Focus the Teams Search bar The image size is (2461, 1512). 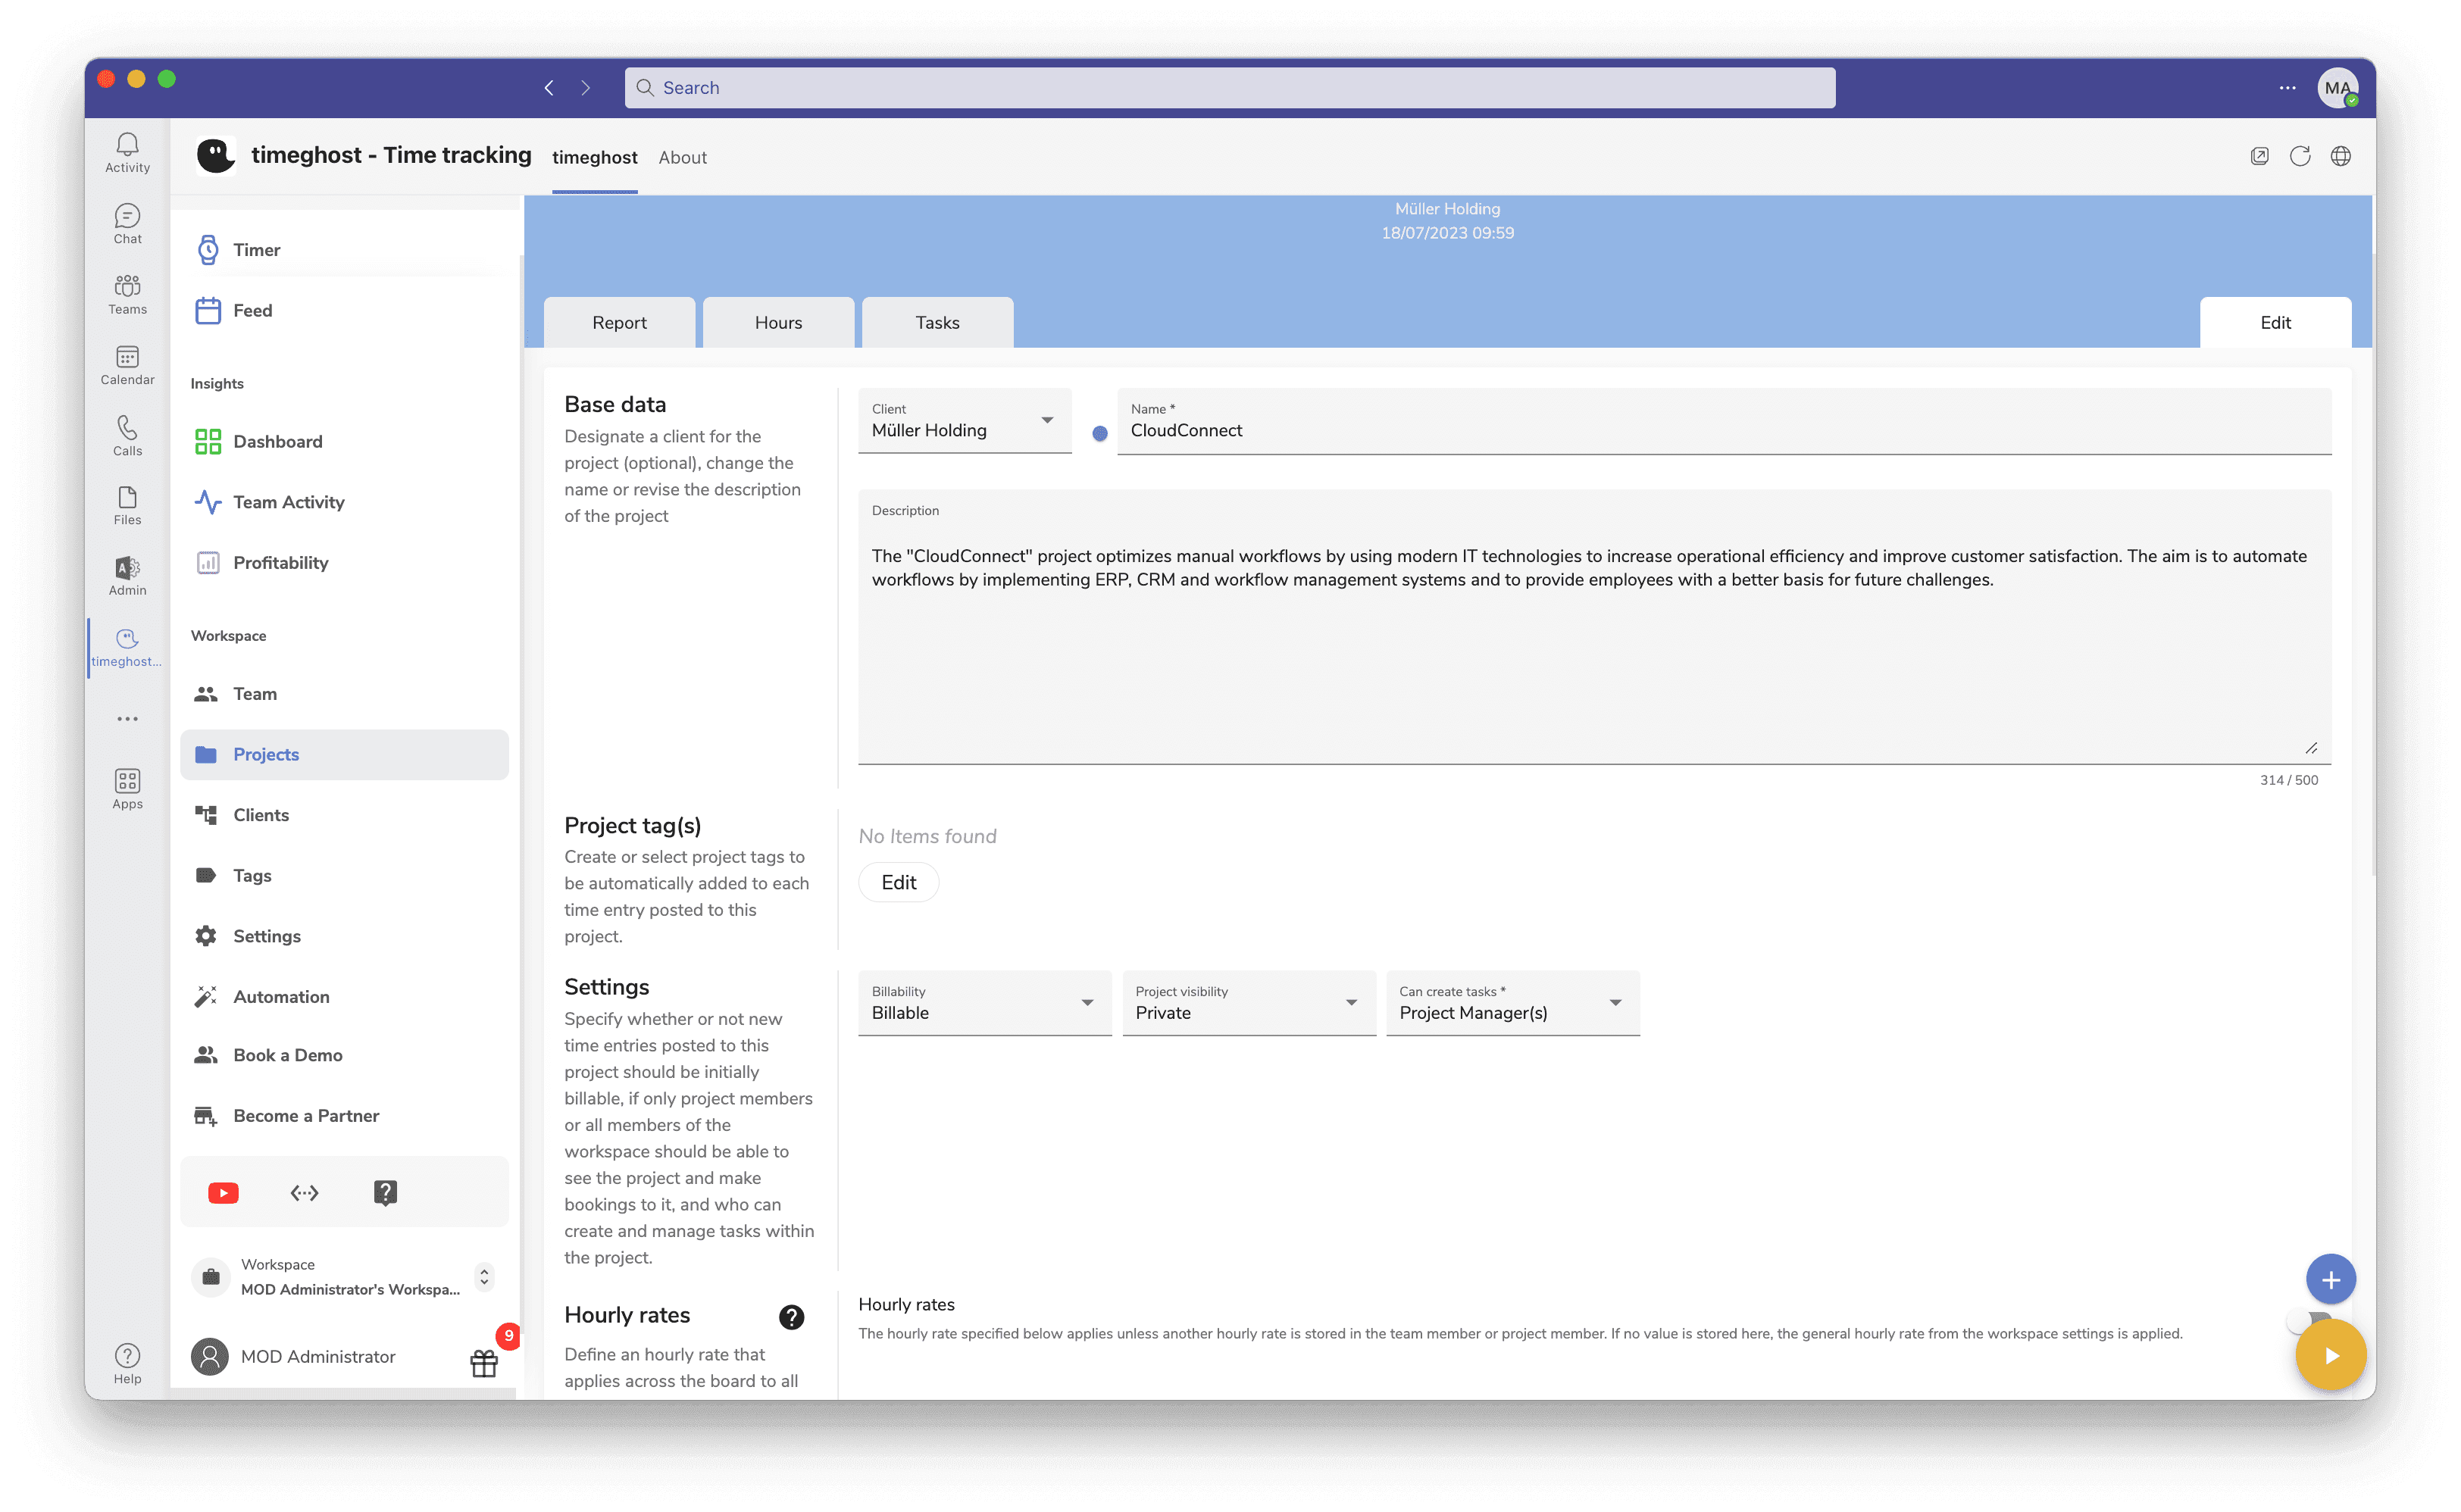click(x=1230, y=88)
